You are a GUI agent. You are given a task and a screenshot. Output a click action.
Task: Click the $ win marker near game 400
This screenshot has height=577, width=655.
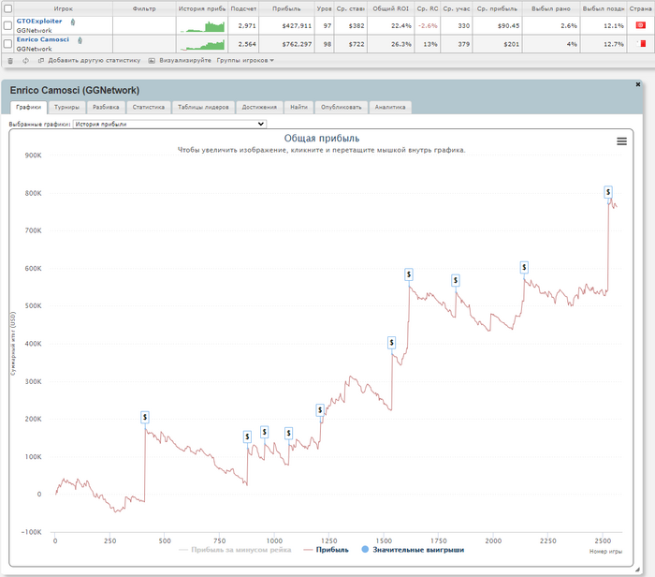144,417
